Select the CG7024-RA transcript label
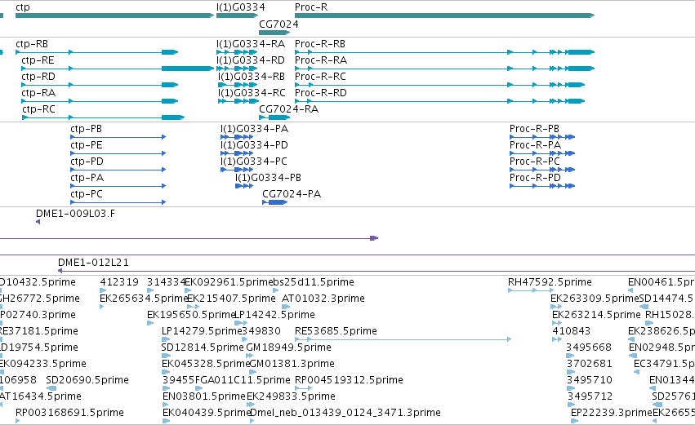This screenshot has height=425, width=695. pos(288,109)
